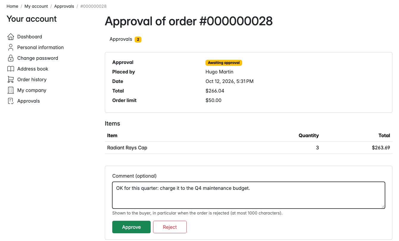
Task: Click the item total $263.69
Action: click(x=381, y=148)
